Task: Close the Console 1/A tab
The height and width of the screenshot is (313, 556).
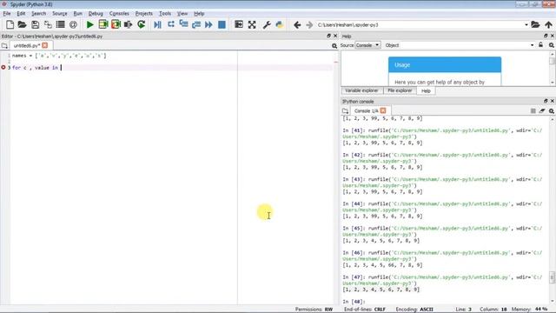Action: coord(383,110)
